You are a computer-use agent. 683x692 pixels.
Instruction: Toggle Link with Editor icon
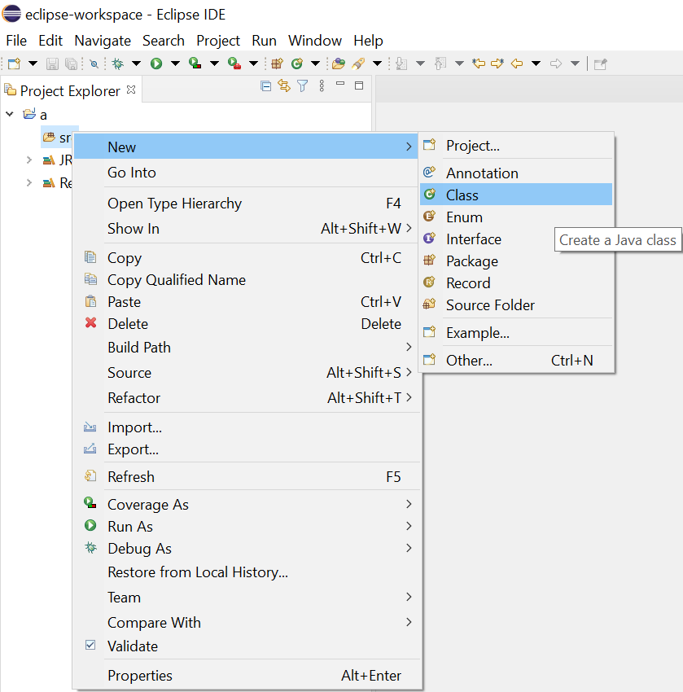tap(284, 85)
